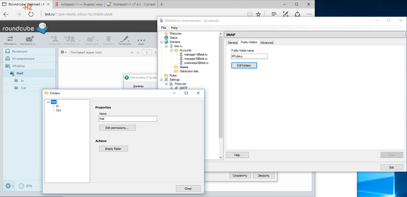Collapse the test.ru domain node
Image resolution: width=407 pixels, height=197 pixels.
167,46
